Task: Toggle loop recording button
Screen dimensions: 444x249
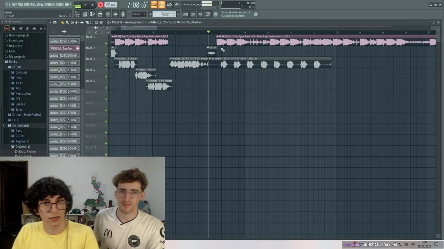Action: (x=169, y=5)
